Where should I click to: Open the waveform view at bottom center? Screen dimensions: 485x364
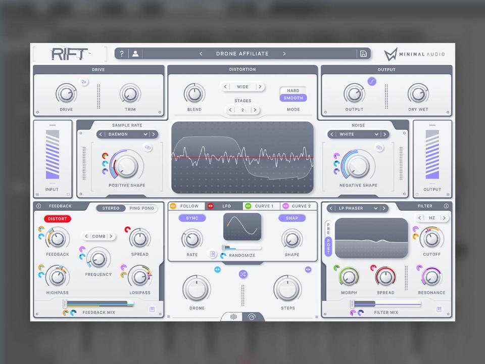click(233, 316)
